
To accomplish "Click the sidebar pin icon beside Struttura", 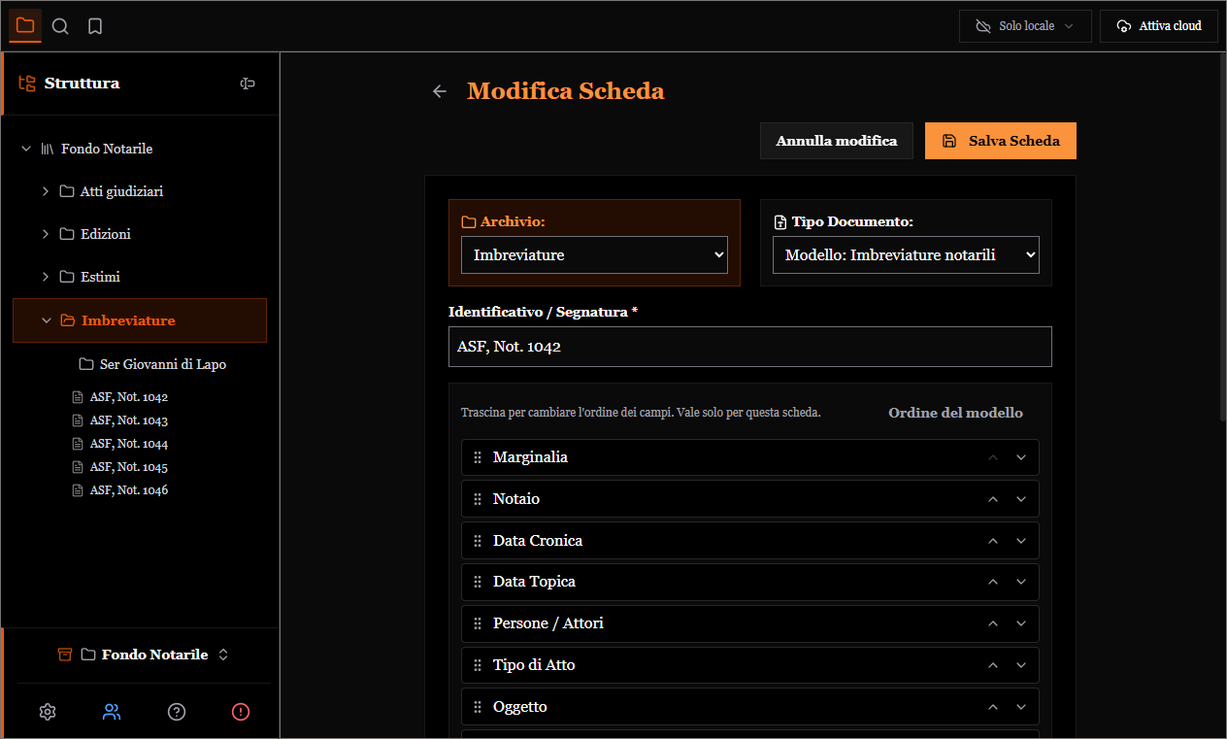I will (x=248, y=84).
